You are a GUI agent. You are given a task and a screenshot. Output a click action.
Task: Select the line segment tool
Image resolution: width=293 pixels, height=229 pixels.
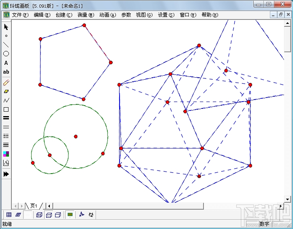(6, 45)
